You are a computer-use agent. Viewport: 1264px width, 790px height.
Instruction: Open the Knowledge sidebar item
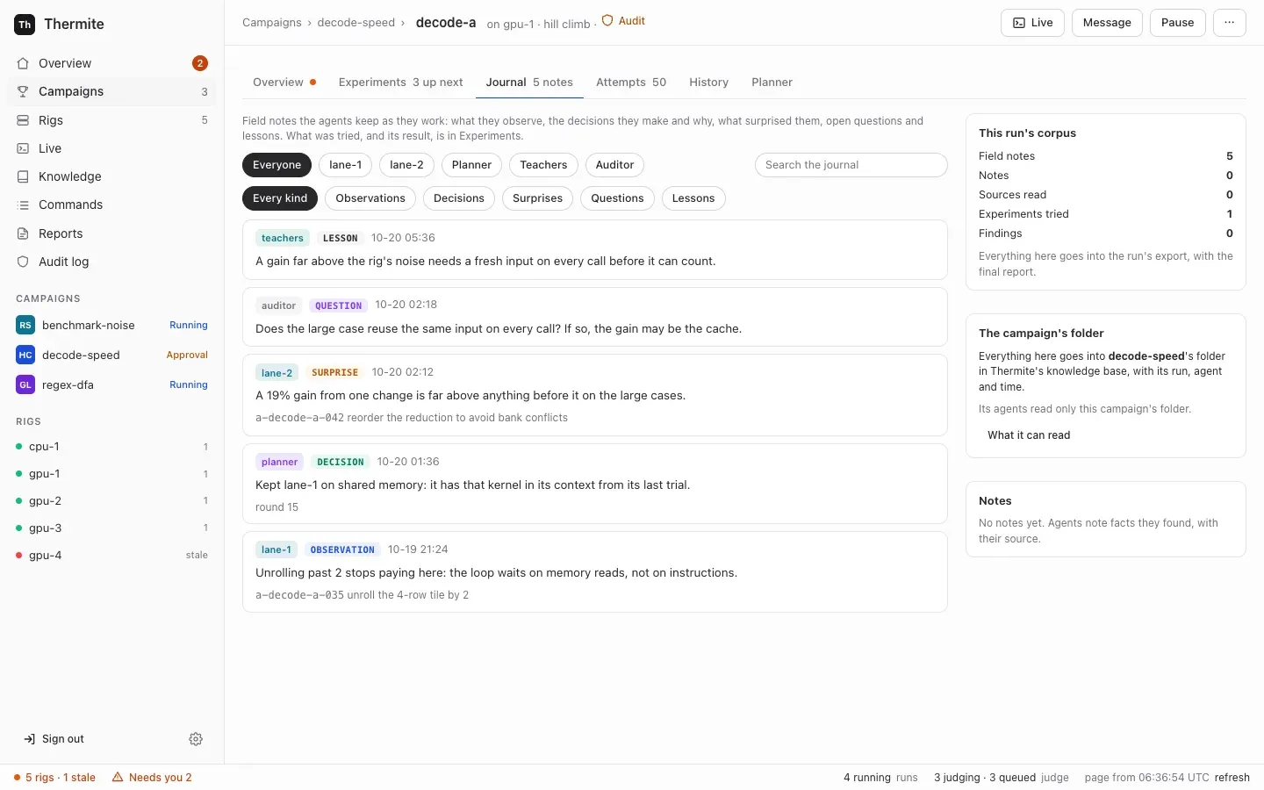[112, 176]
